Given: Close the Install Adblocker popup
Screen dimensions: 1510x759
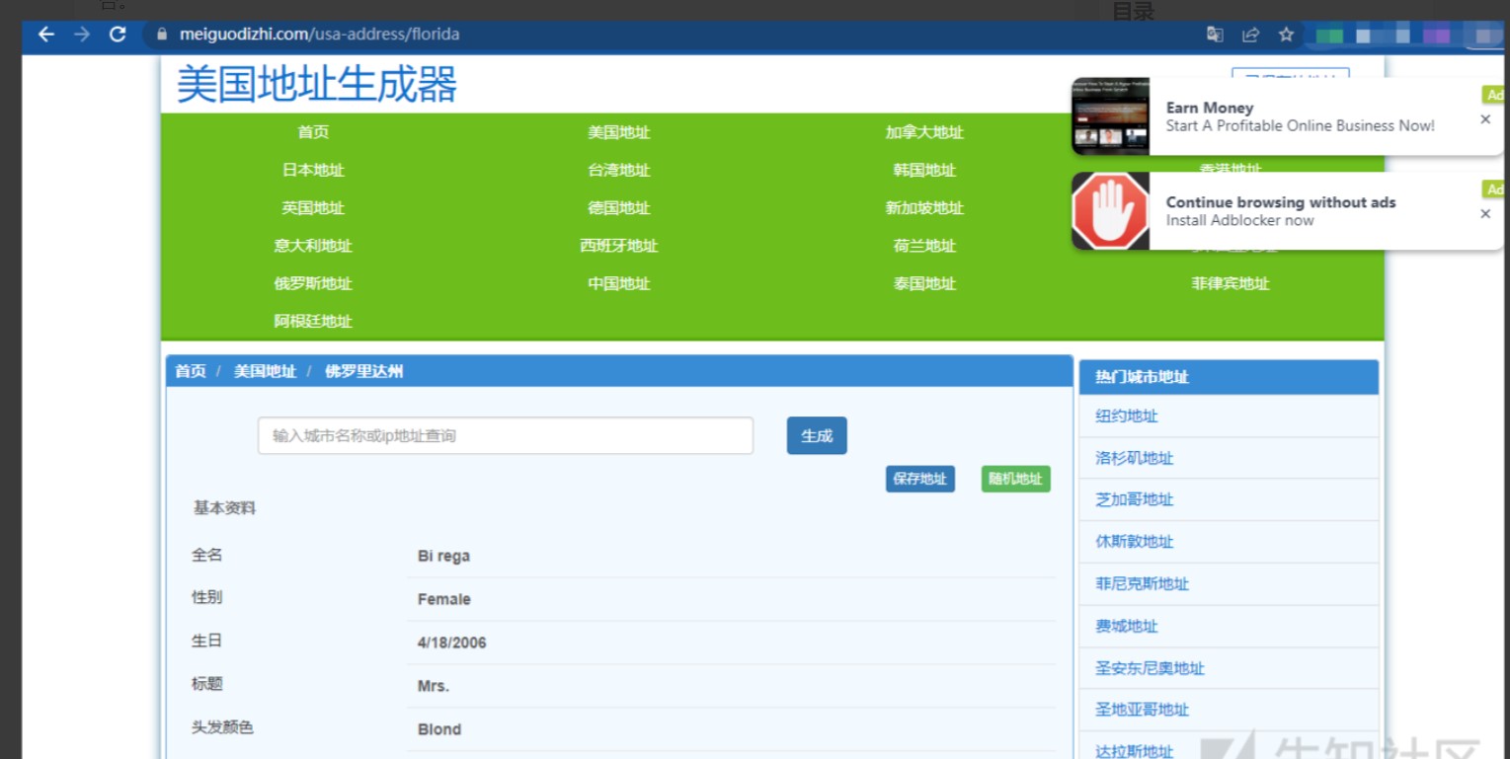Looking at the screenshot, I should (x=1485, y=213).
